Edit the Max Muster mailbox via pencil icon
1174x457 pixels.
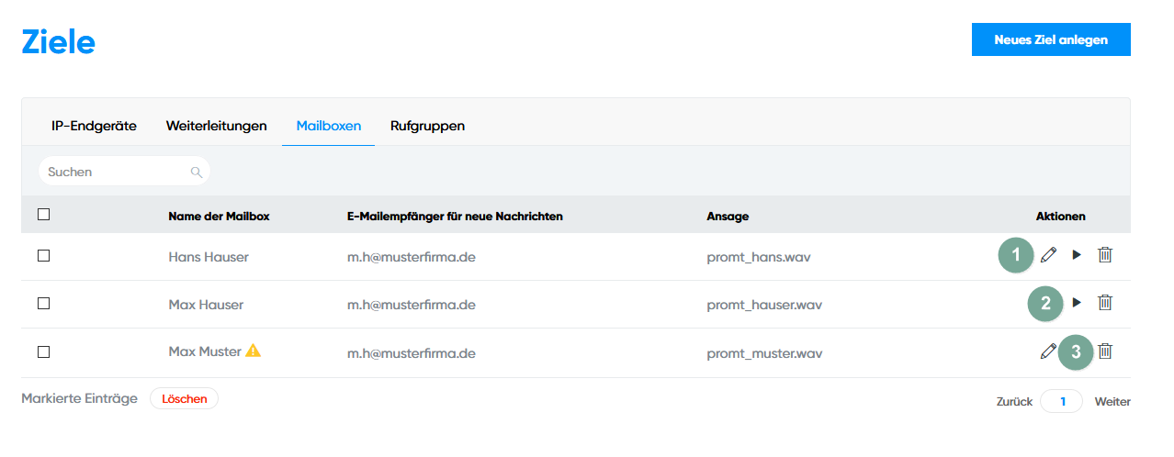(x=1048, y=351)
